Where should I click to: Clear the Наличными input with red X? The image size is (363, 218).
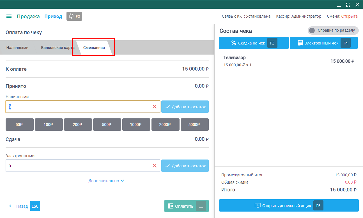[154, 107]
